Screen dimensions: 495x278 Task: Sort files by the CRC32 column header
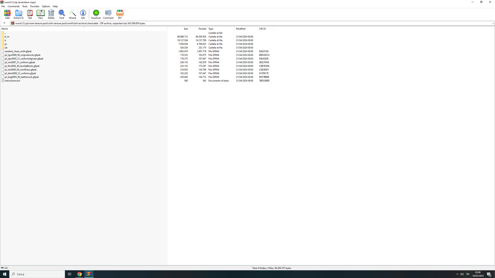(x=266, y=29)
